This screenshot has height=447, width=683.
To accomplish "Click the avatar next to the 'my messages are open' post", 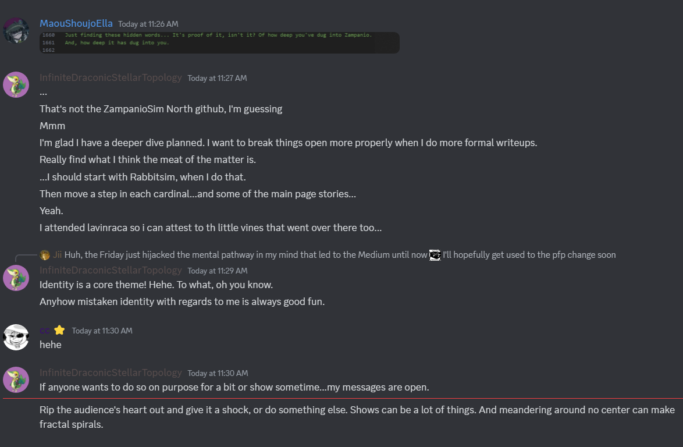I will click(x=16, y=379).
